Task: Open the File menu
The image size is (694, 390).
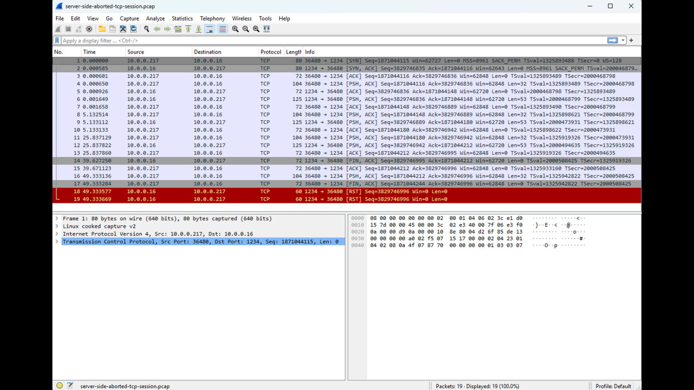Action: tap(60, 19)
